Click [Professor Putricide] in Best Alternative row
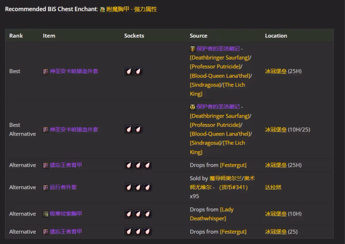The height and width of the screenshot is (244, 345). [x=215, y=125]
